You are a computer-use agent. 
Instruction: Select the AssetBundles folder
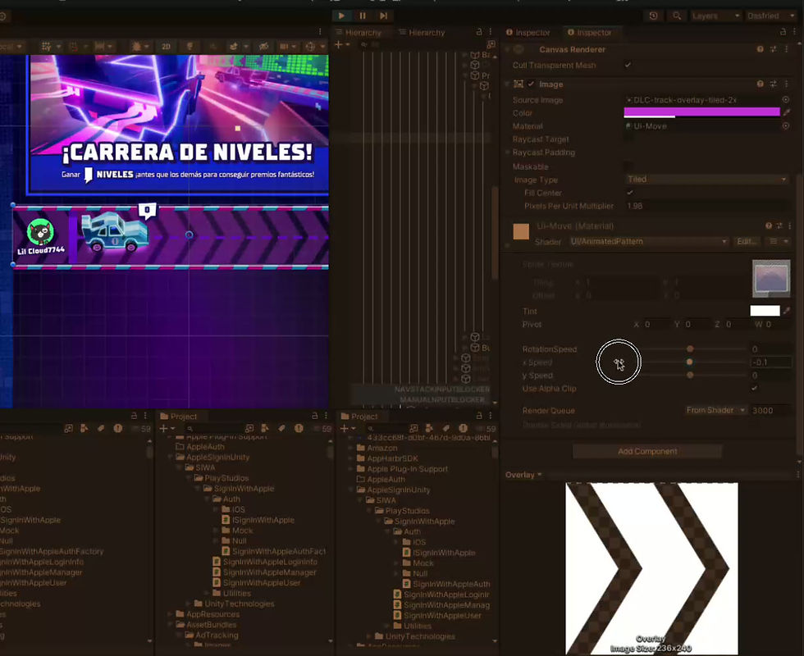[x=207, y=624]
